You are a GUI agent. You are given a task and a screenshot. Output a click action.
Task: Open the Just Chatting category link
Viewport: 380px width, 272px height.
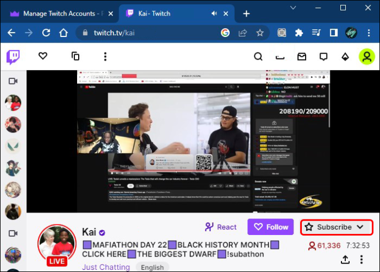[x=106, y=267]
